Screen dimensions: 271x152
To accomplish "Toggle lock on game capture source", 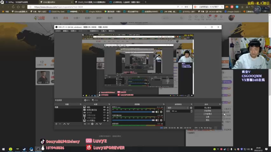I will (x=108, y=112).
